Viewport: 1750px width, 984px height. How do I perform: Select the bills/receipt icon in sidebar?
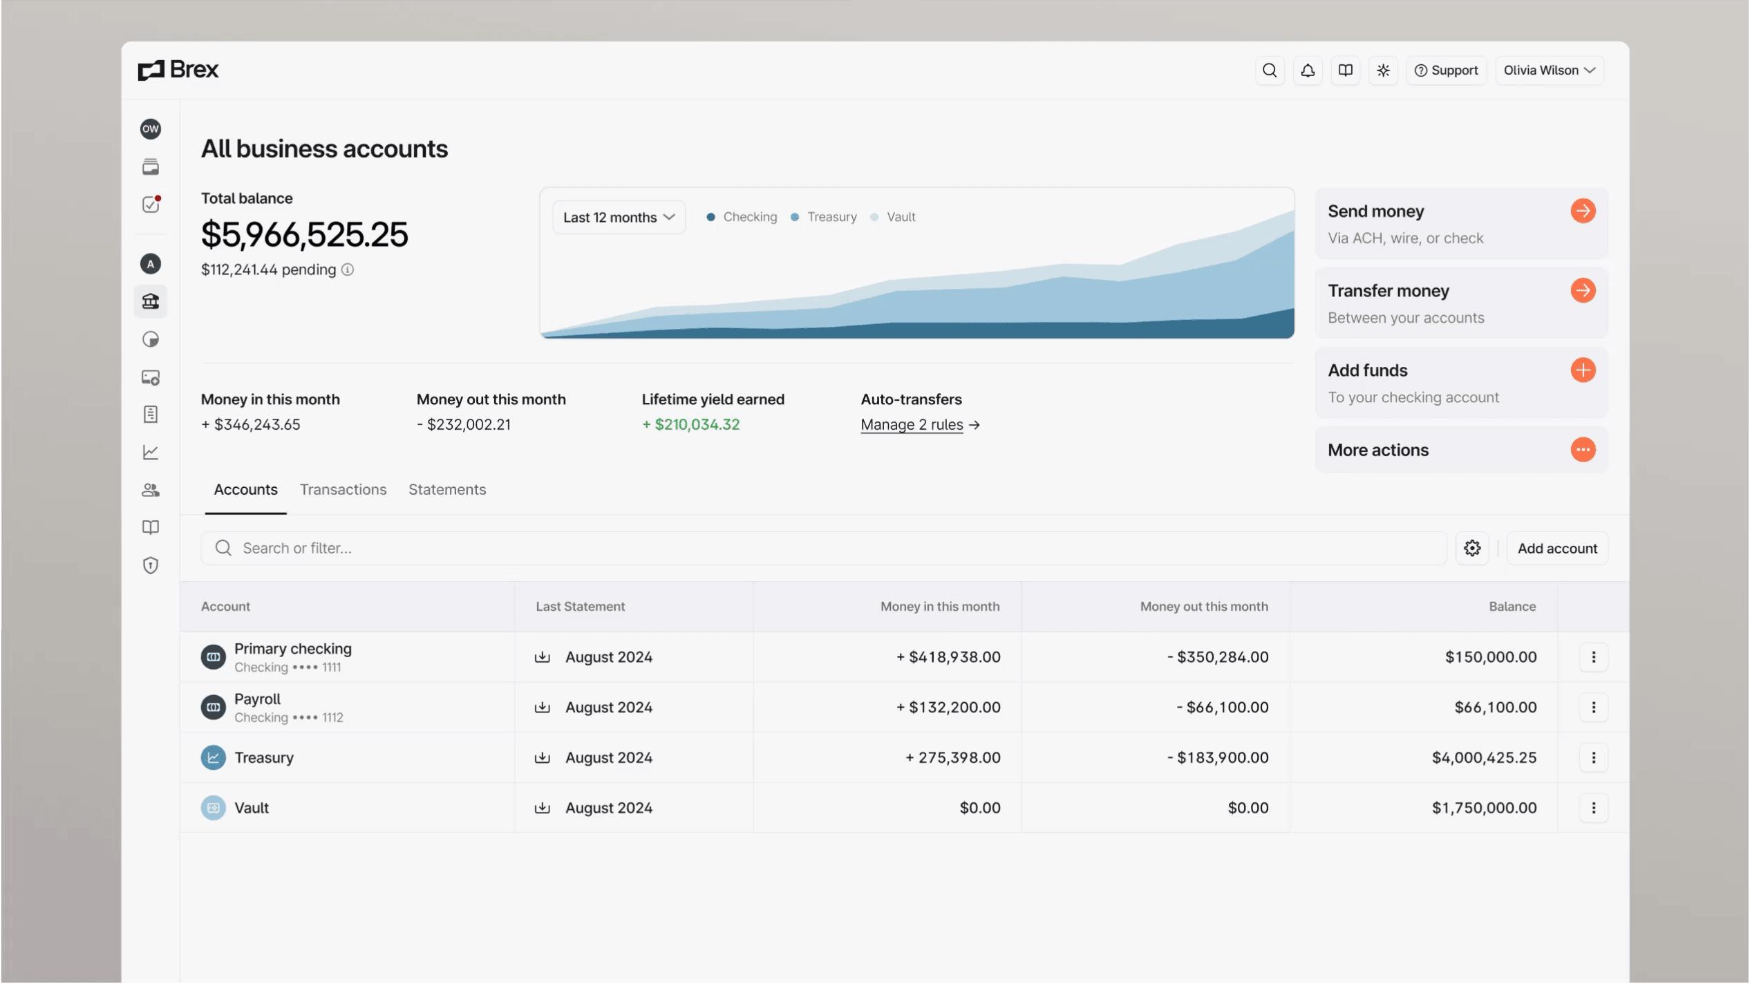(x=151, y=415)
